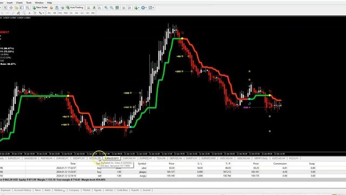The image size is (346, 195).
Task: Open the CADCHF,H1 chart tab
Action: pos(129,158)
